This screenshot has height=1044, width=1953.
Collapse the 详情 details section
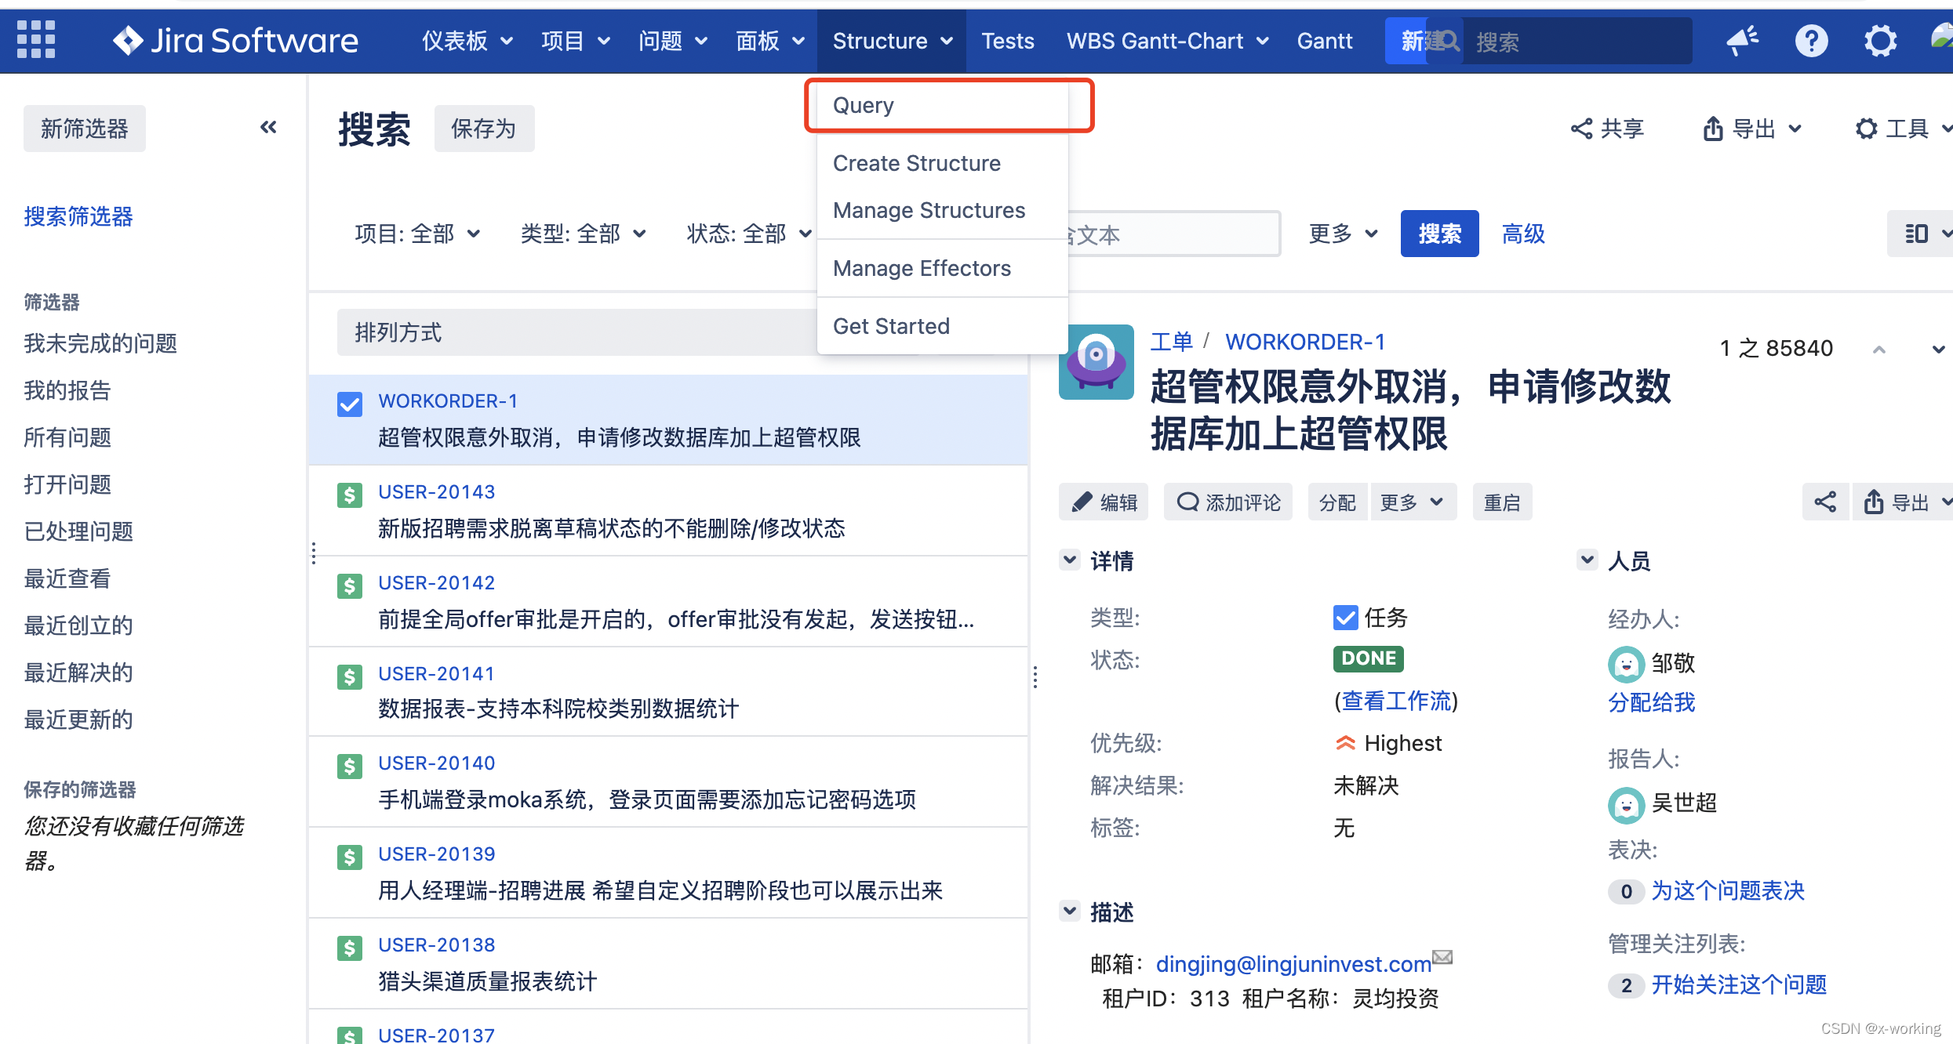[x=1070, y=560]
